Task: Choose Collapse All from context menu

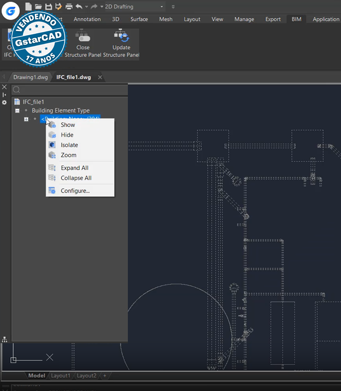Action: [x=80, y=178]
